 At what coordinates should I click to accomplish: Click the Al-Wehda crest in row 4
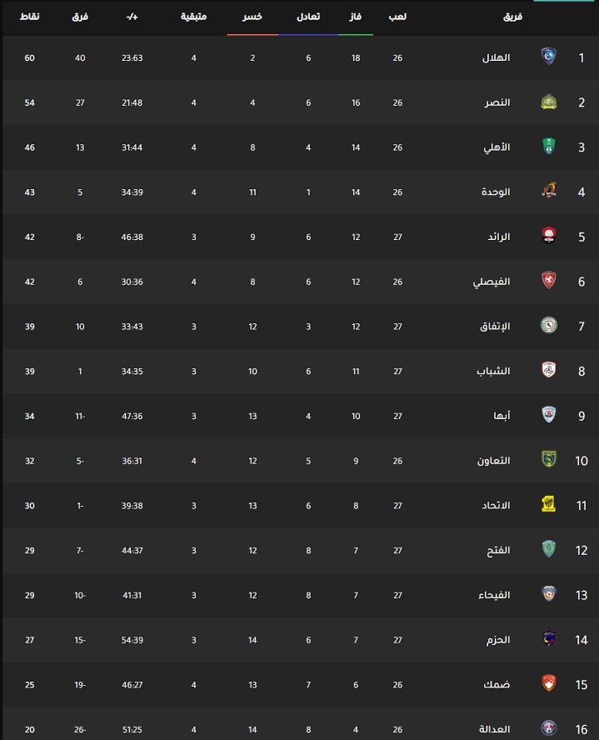click(548, 191)
